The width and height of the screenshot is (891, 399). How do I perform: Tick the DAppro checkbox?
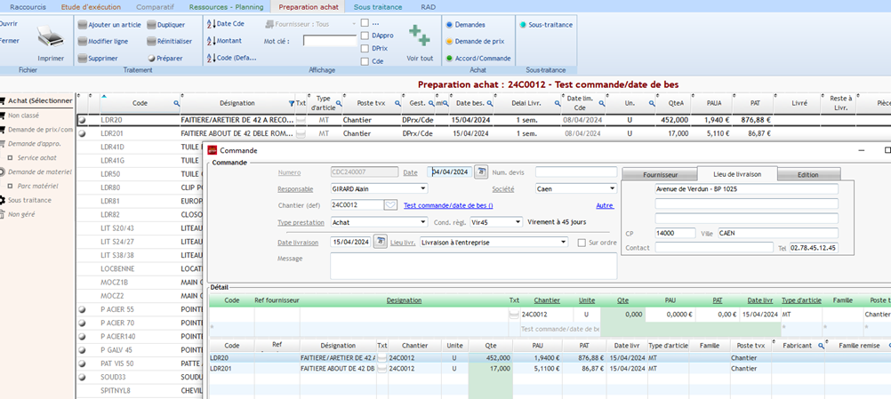pos(365,35)
